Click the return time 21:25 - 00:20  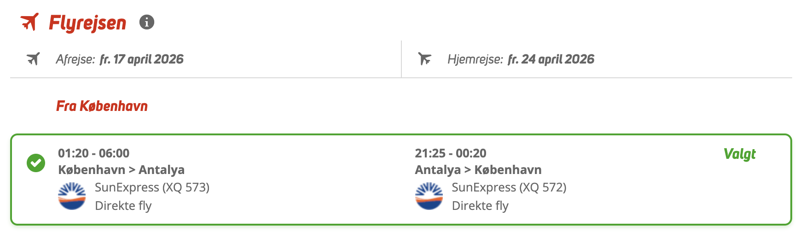(x=450, y=153)
